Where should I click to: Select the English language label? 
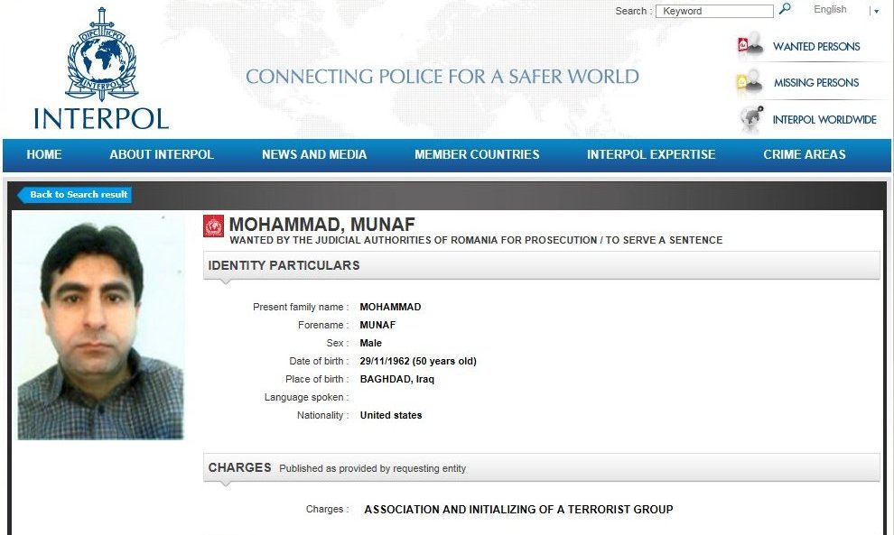coord(830,10)
